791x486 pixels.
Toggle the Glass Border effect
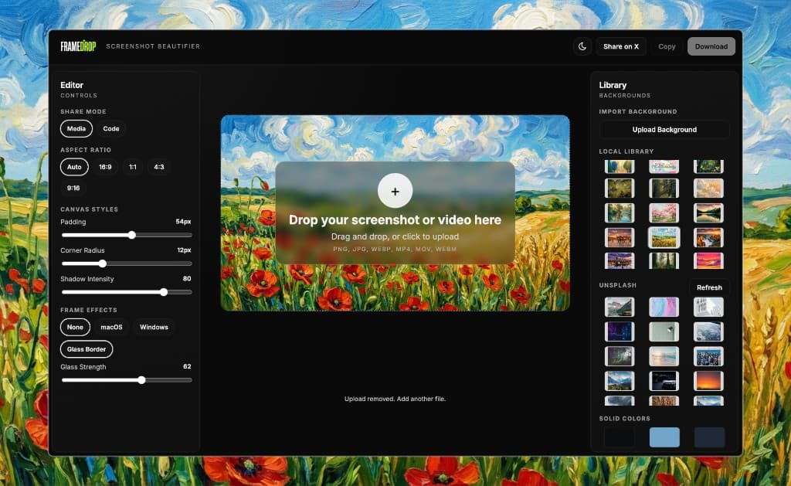87,349
